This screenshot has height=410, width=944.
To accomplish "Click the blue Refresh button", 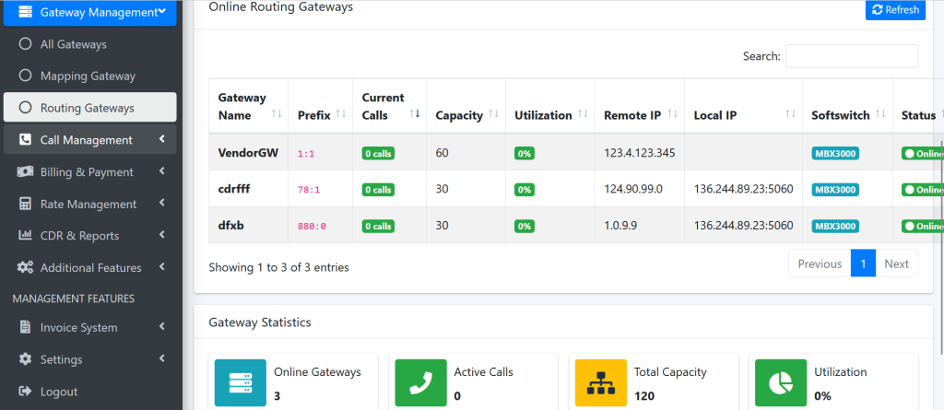I will (x=895, y=9).
